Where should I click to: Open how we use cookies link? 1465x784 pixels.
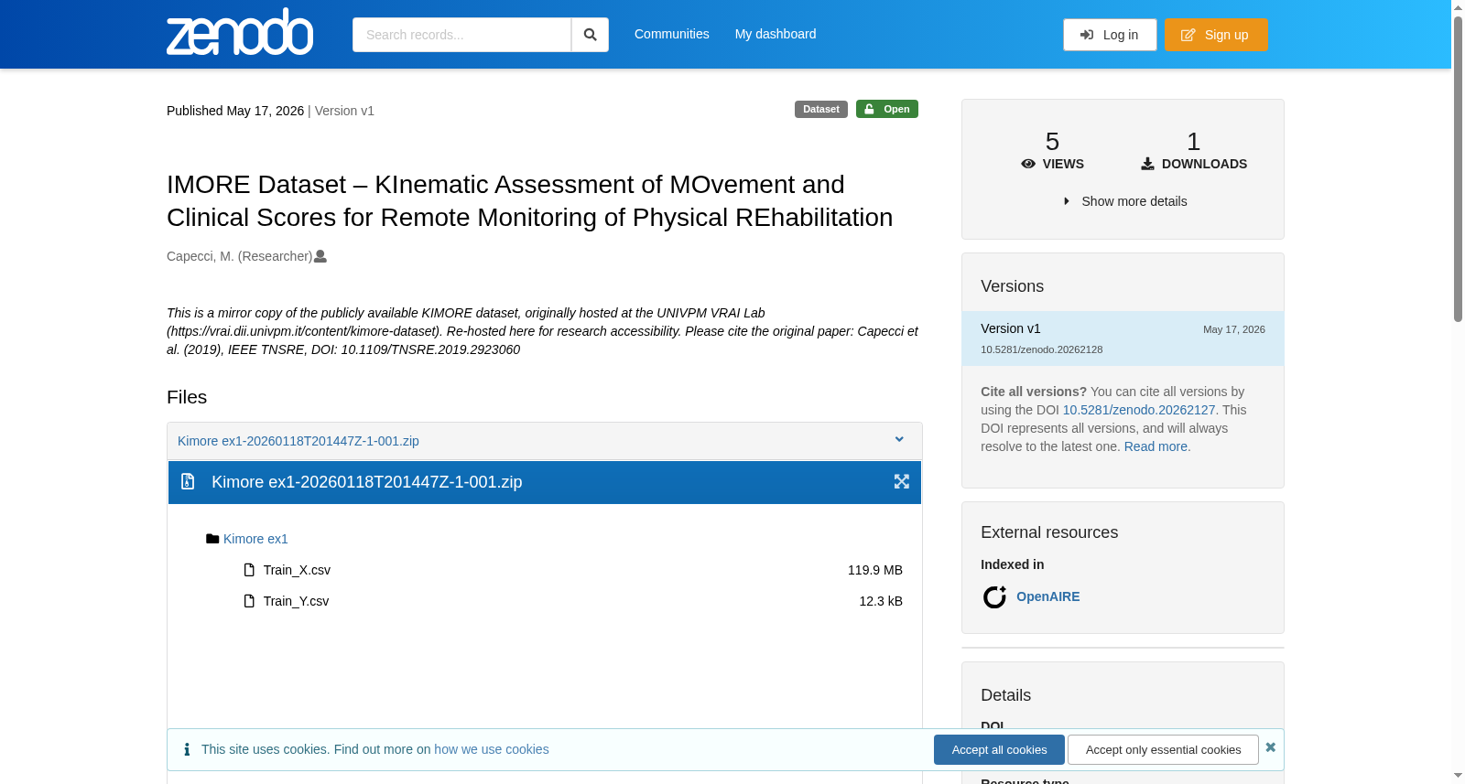point(492,749)
